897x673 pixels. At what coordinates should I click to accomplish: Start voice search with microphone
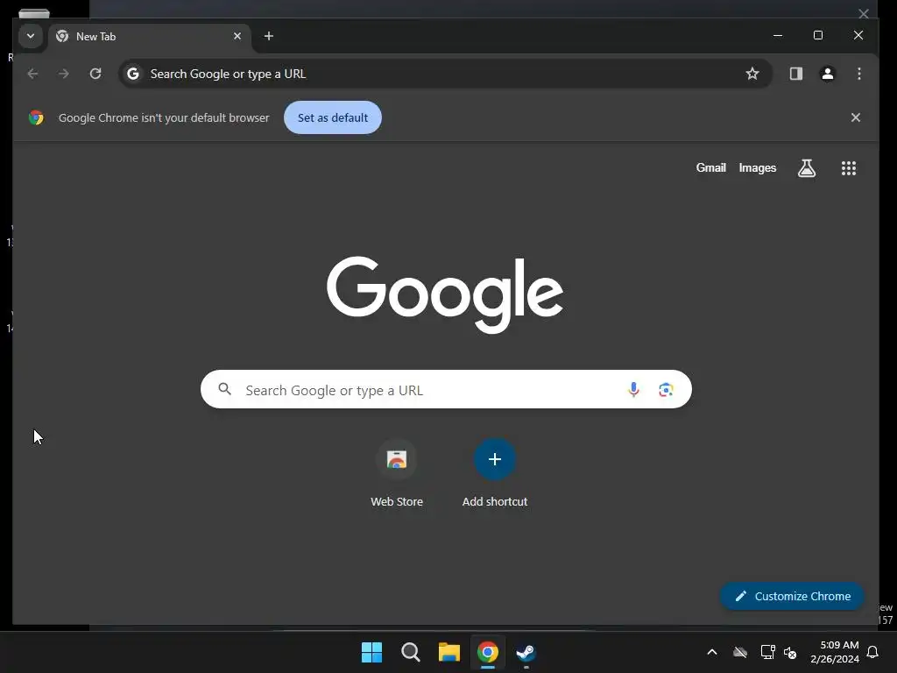[633, 390]
